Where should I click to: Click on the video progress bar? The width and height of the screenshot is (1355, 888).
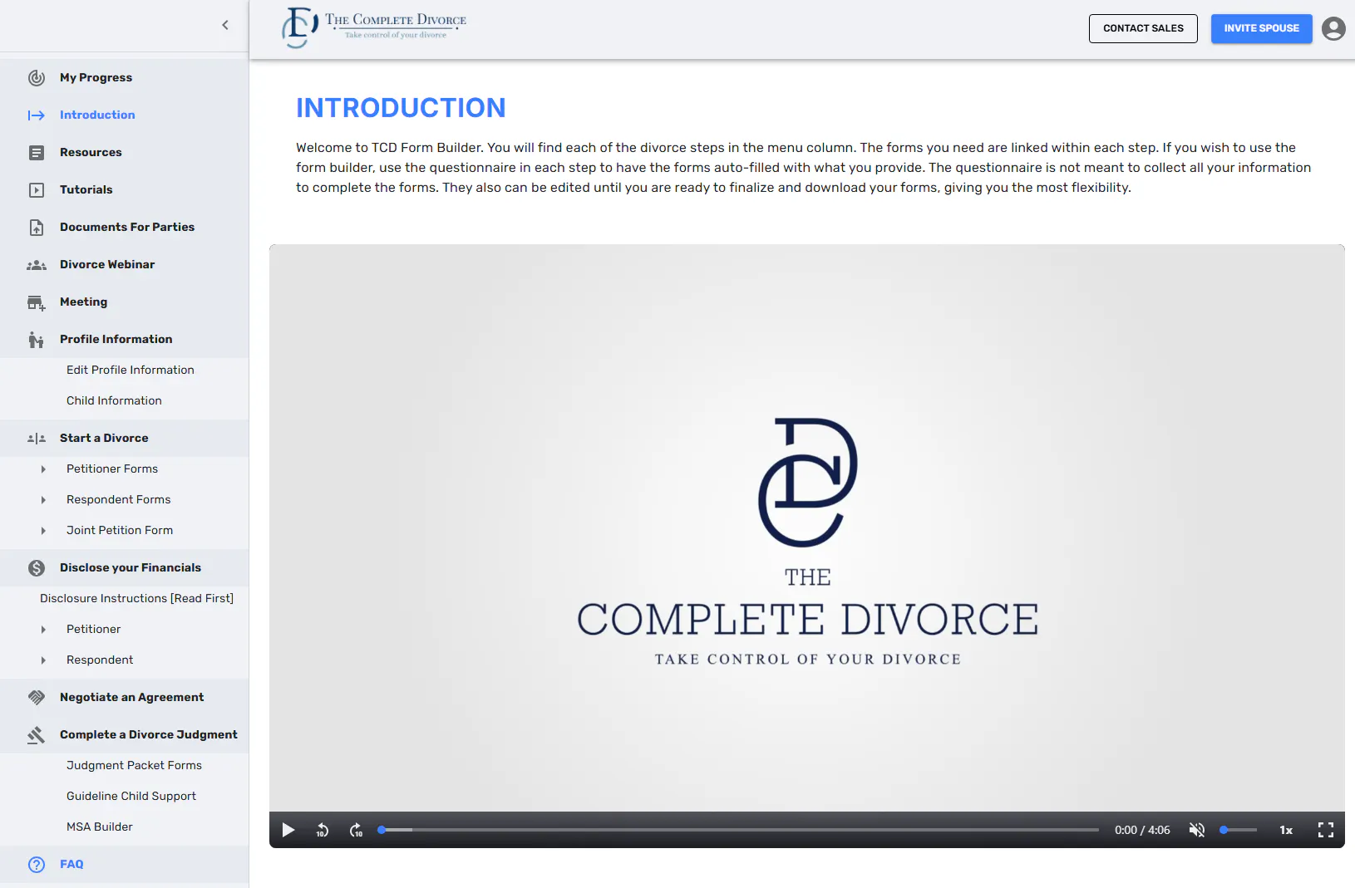point(740,830)
